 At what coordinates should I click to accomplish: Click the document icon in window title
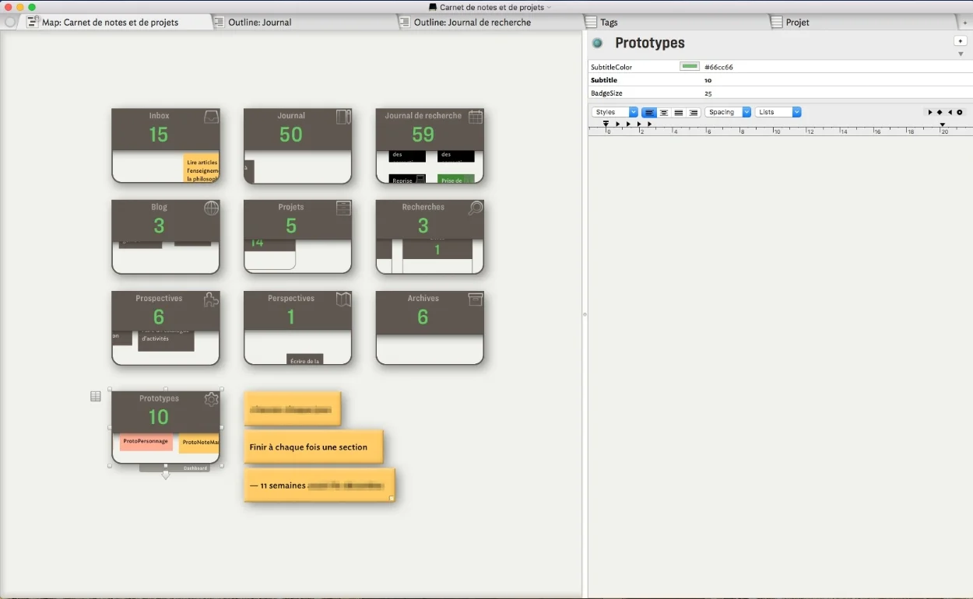pyautogui.click(x=433, y=7)
